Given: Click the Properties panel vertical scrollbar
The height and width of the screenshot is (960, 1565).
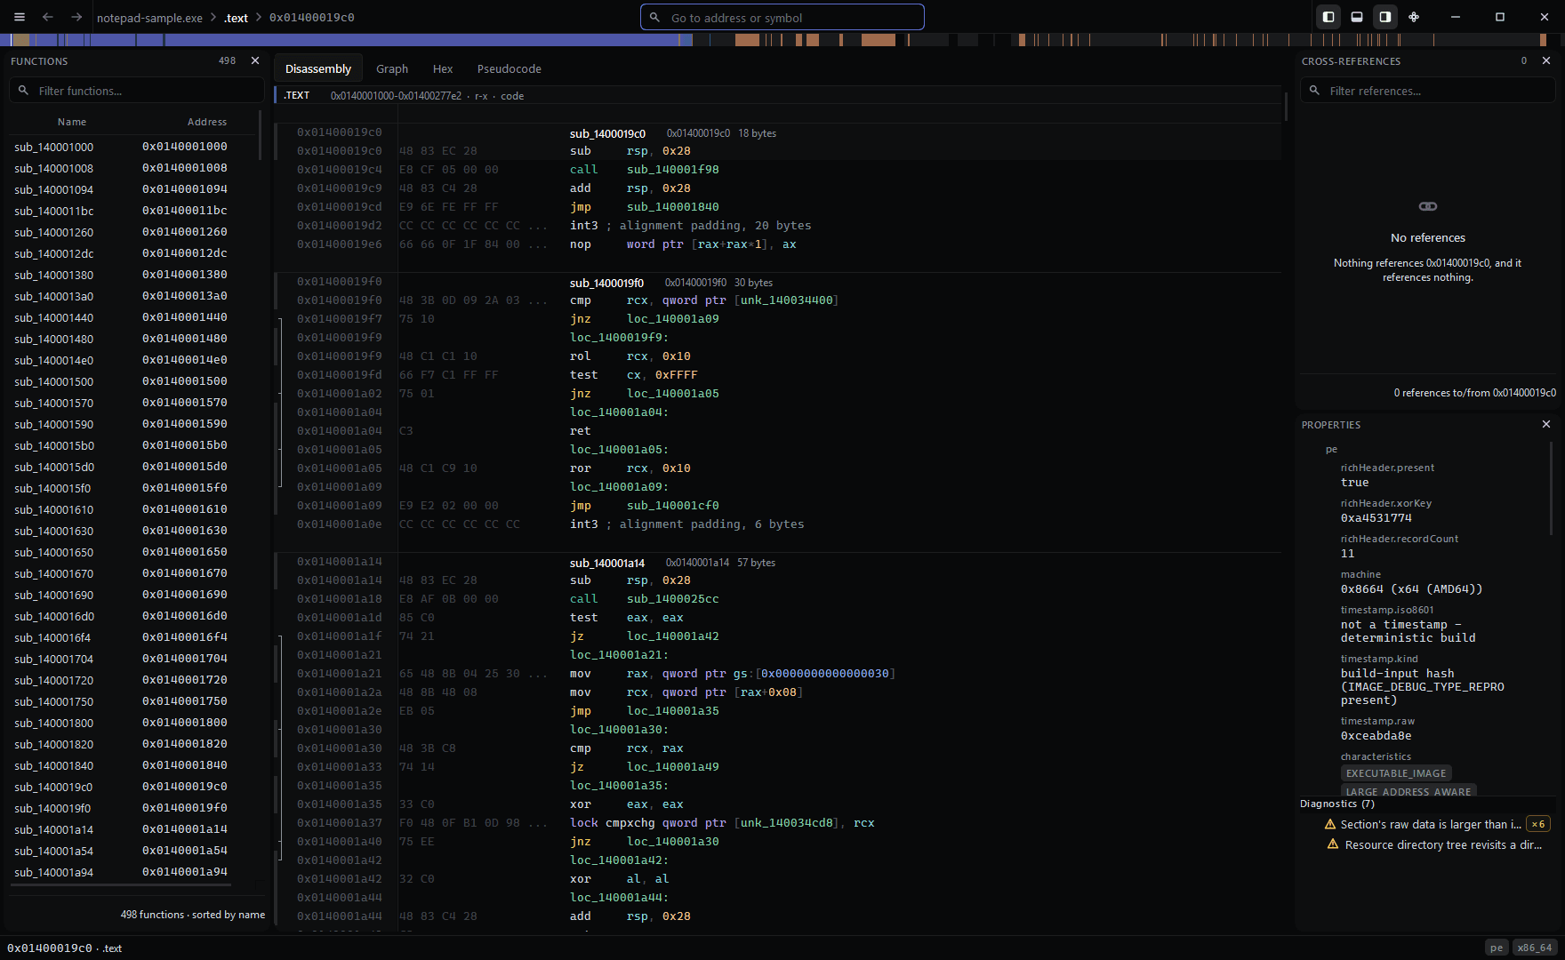Looking at the screenshot, I should pyautogui.click(x=1552, y=489).
